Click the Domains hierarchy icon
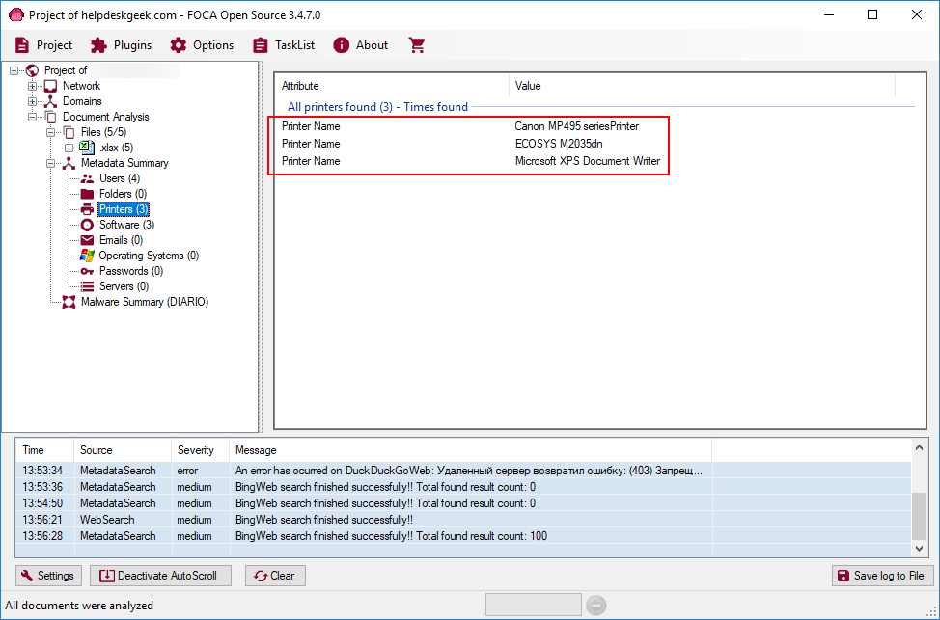The height and width of the screenshot is (620, 940). coord(51,102)
